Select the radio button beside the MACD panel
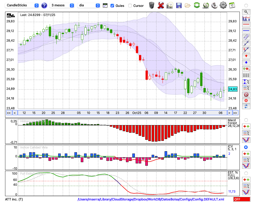Image resolution: width=254 pixels, height=203 pixels. (x=246, y=120)
